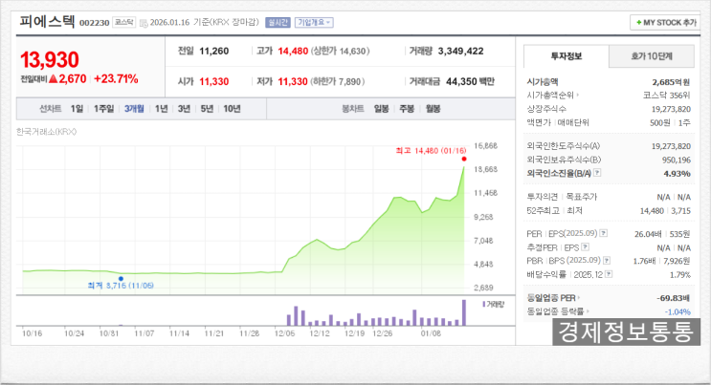Click the 거래대금 value 44,350 백만
This screenshot has height=385, width=711.
click(470, 81)
